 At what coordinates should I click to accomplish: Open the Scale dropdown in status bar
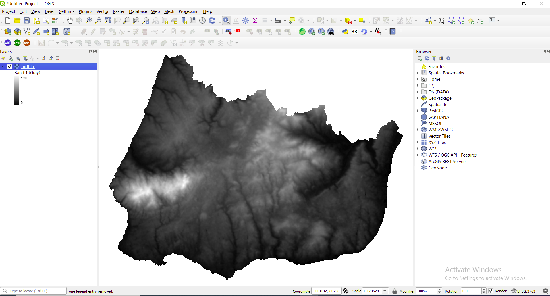click(385, 291)
